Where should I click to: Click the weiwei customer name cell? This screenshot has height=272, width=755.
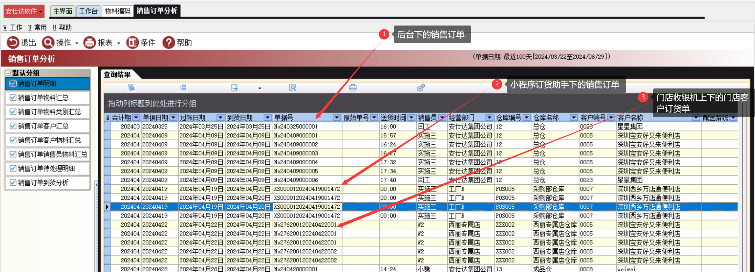click(x=659, y=269)
